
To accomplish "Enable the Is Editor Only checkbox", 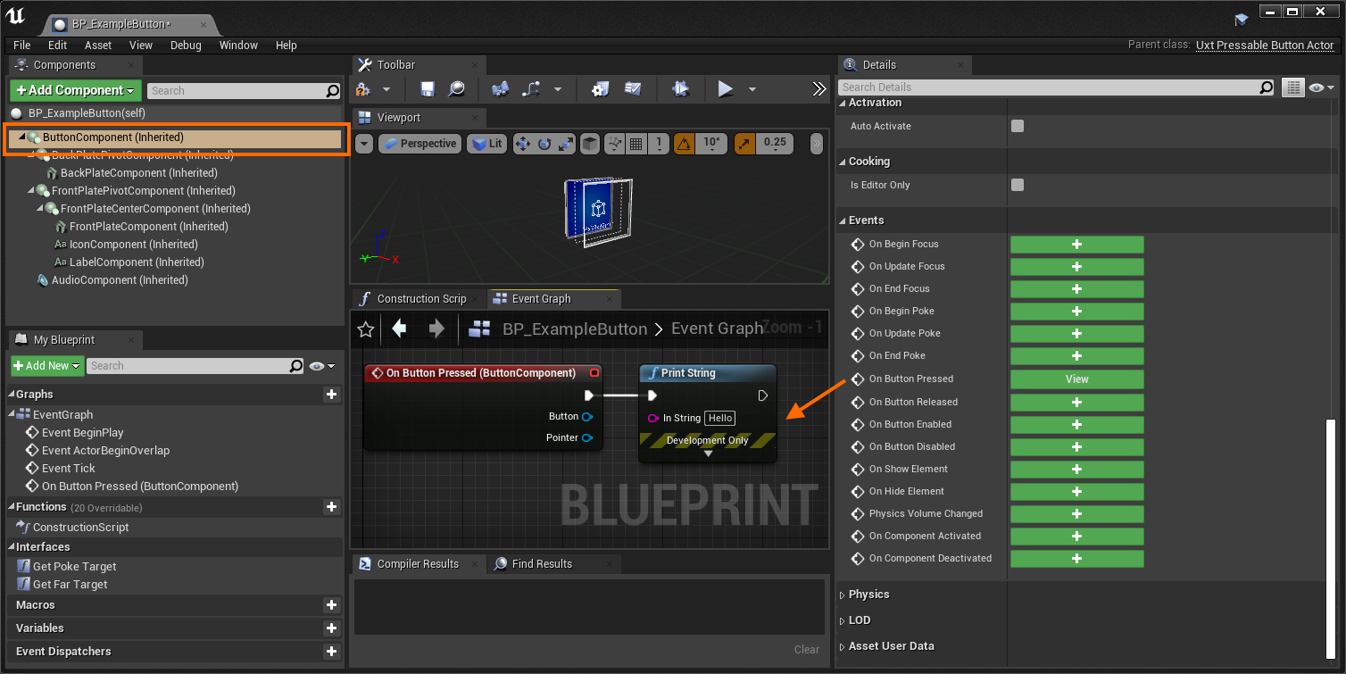I will click(x=1018, y=185).
